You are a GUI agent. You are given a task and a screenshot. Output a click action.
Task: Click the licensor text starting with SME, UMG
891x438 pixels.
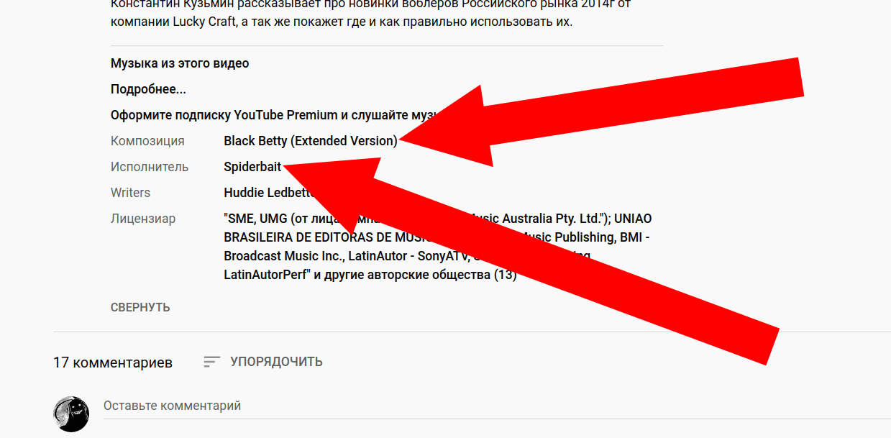(438, 247)
